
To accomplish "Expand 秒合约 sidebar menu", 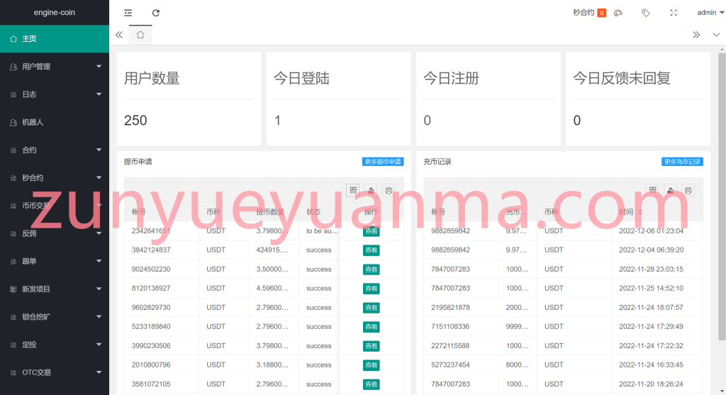I will click(x=55, y=178).
